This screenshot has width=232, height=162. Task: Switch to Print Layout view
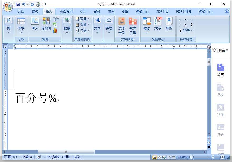point(154,157)
